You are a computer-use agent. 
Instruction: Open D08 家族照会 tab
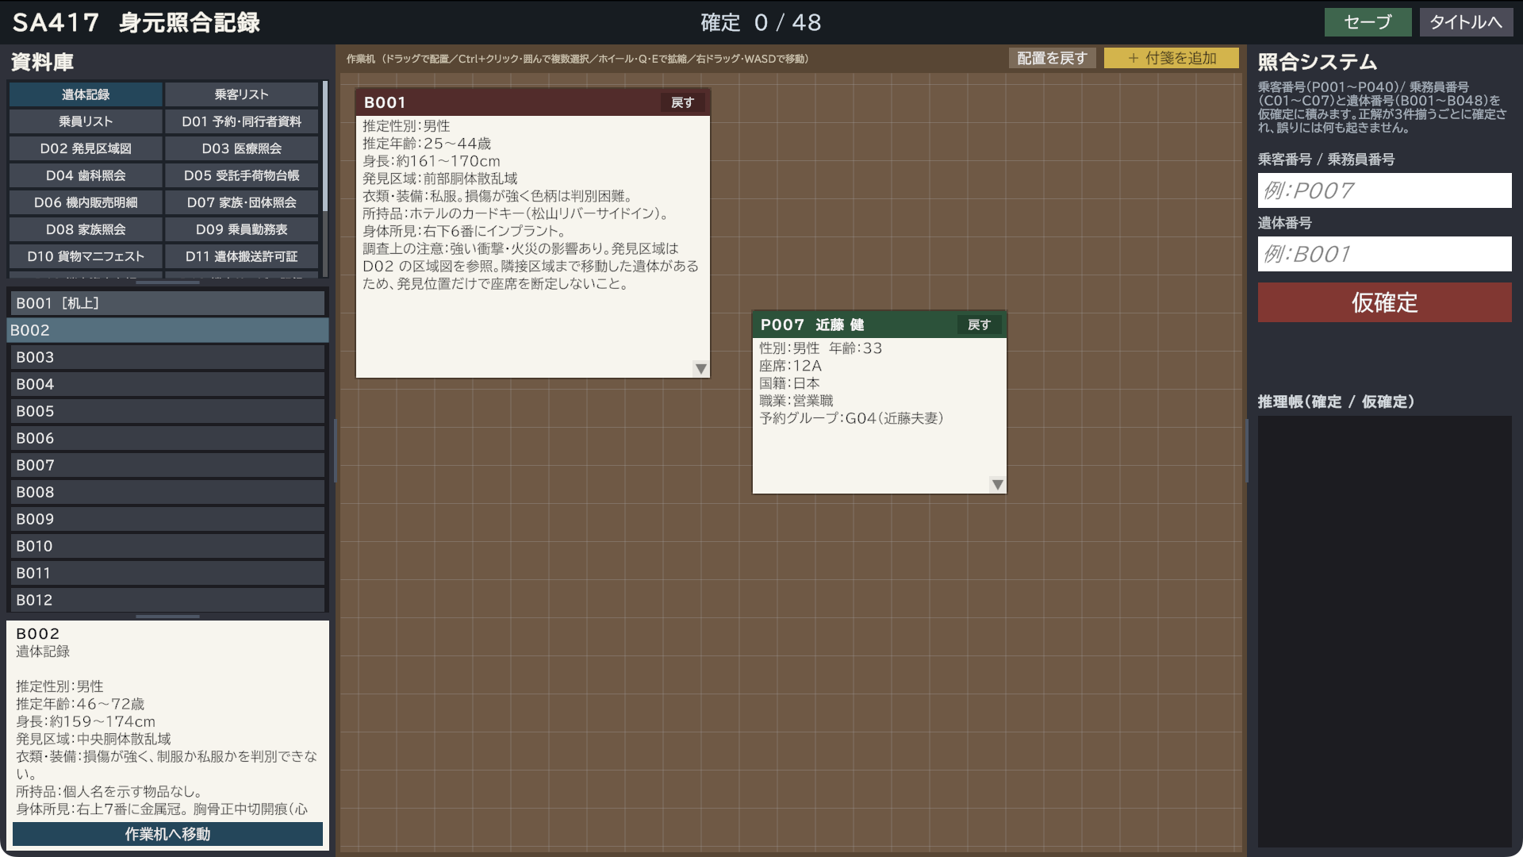[x=86, y=229]
